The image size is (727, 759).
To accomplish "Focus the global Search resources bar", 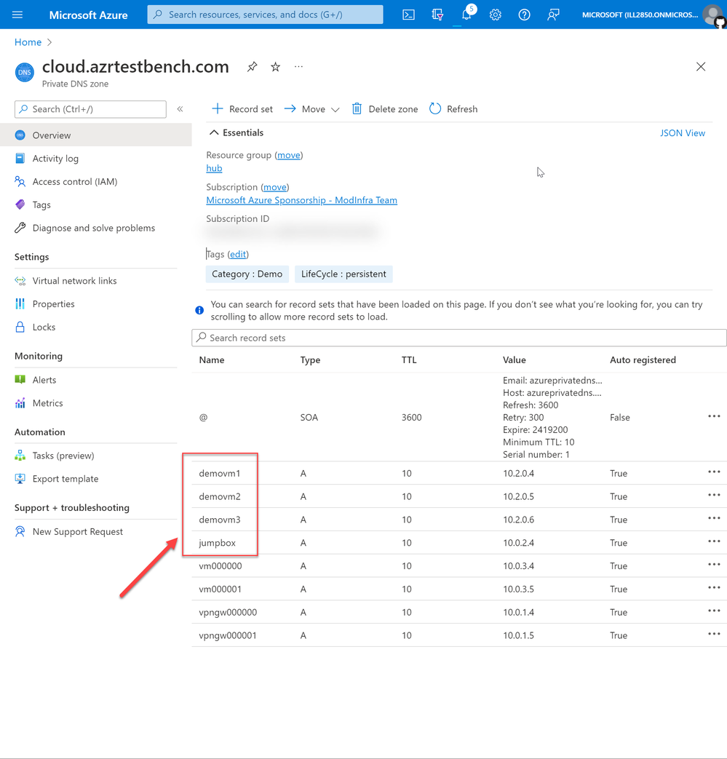I will 265,15.
